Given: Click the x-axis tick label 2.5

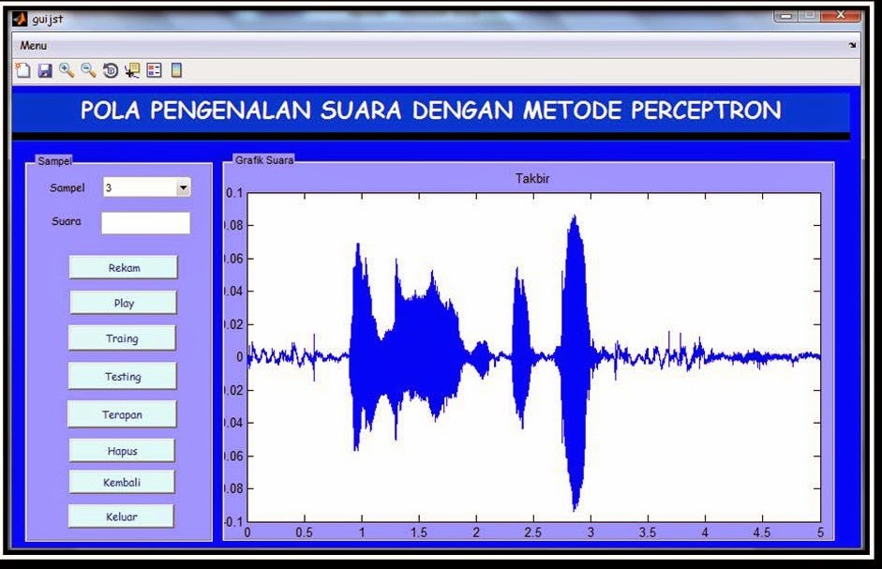Looking at the screenshot, I should [x=532, y=532].
